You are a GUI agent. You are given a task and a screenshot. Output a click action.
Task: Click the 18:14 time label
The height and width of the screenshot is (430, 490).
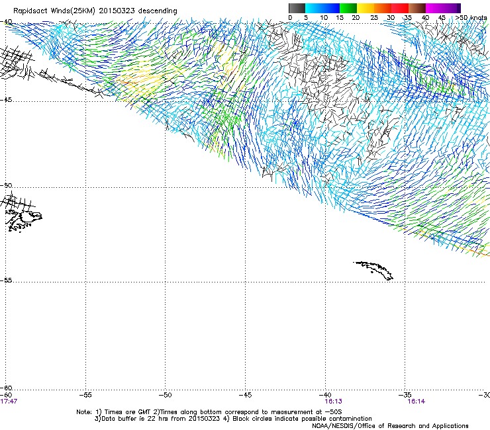point(416,402)
